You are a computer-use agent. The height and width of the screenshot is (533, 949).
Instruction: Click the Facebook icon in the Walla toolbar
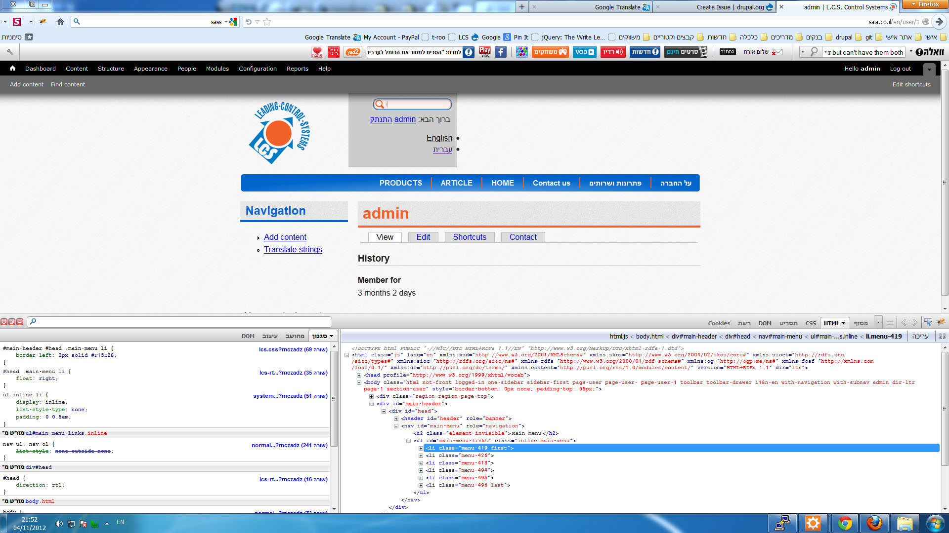pyautogui.click(x=501, y=52)
